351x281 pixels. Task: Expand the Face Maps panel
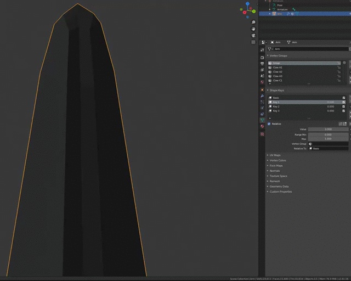(x=268, y=166)
